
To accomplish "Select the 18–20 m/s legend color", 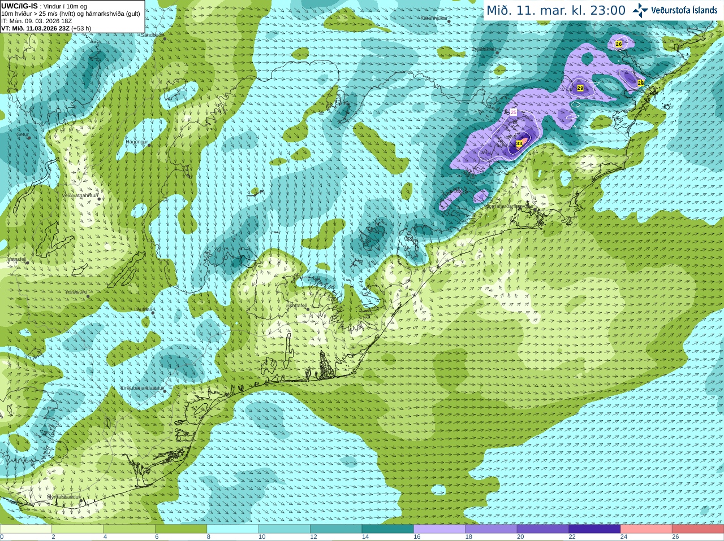I will click(x=491, y=529).
